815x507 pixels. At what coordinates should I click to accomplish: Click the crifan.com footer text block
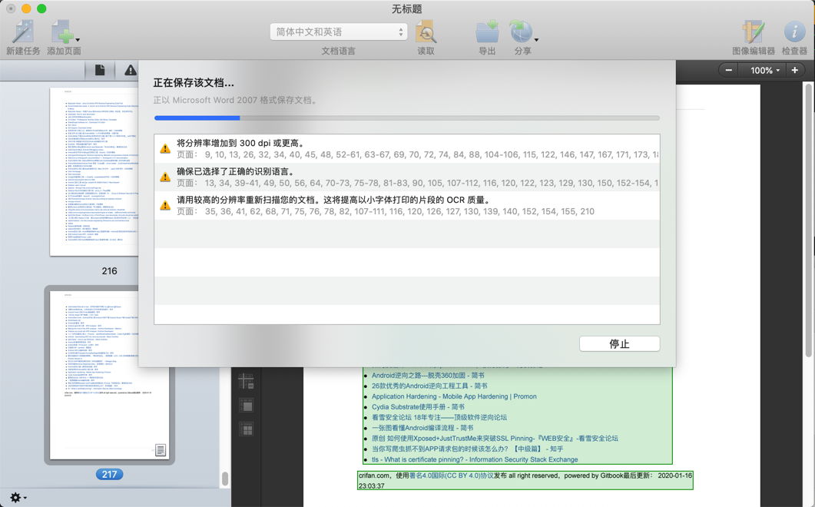coord(525,480)
